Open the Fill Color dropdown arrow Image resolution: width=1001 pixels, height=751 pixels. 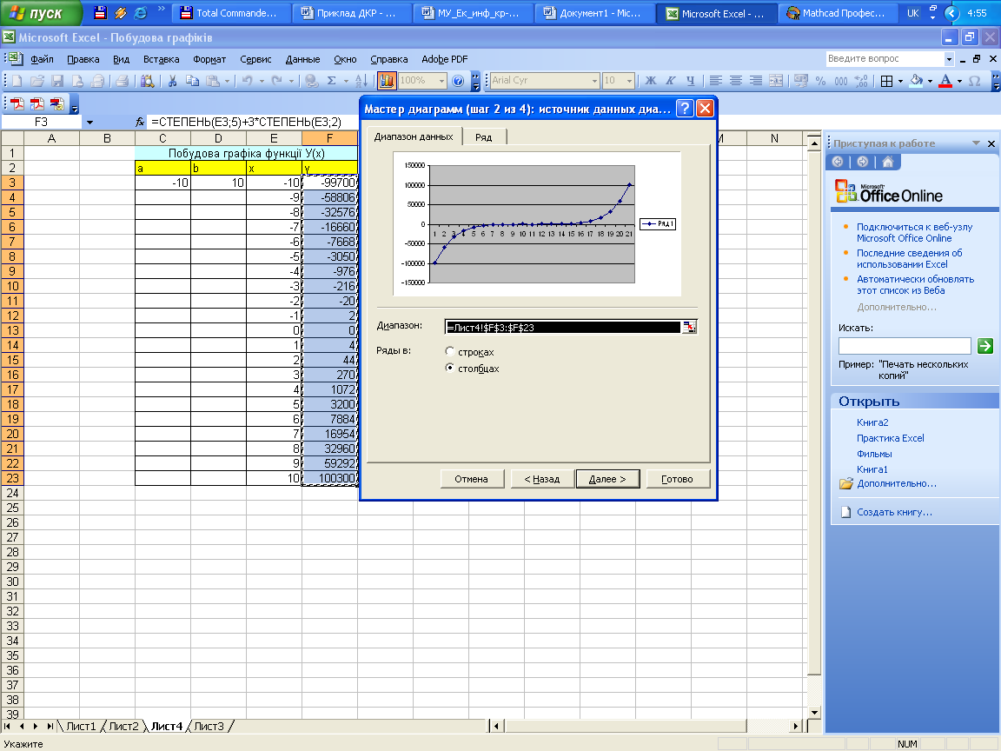tap(930, 81)
